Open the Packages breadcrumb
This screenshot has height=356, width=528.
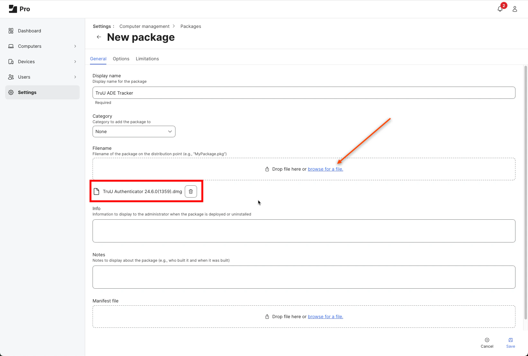point(191,26)
